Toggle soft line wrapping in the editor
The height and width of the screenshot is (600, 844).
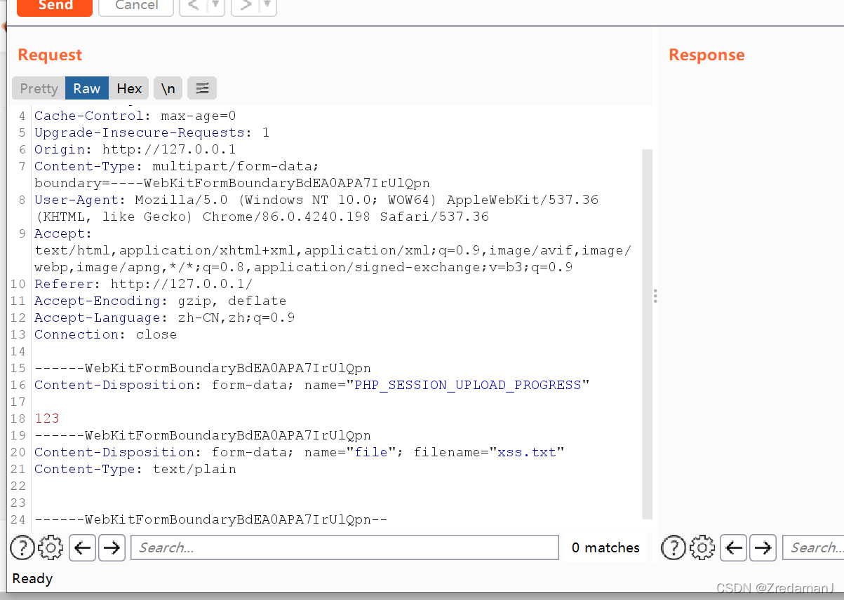[x=202, y=88]
